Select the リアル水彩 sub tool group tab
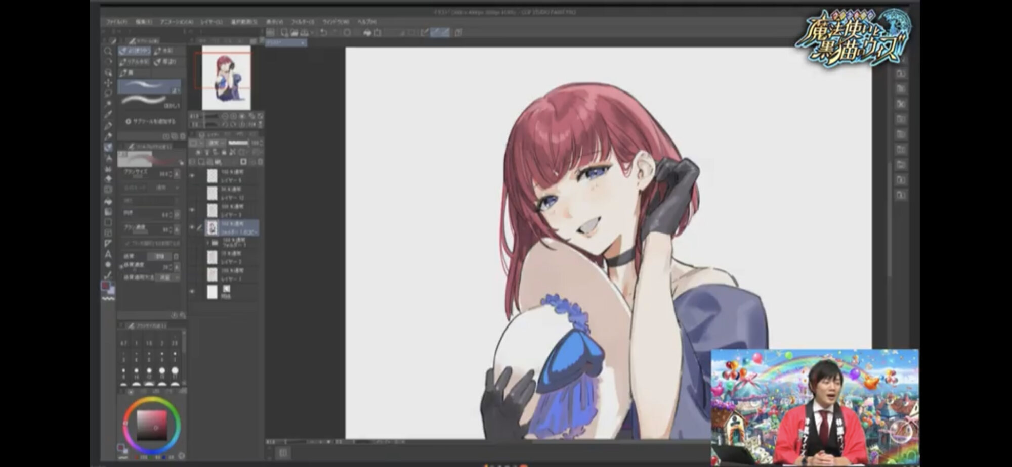The height and width of the screenshot is (467, 1012). point(135,62)
